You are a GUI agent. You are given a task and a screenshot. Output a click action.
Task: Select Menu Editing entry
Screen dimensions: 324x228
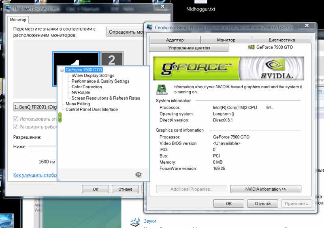pyautogui.click(x=78, y=104)
